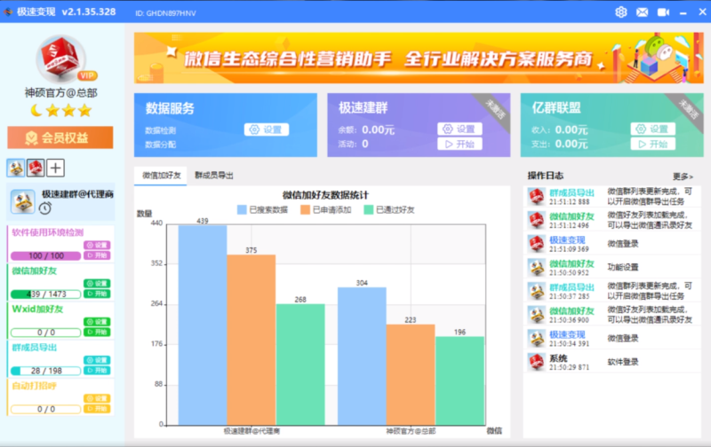Open 设置 in 亿群联盟 card
This screenshot has height=447, width=711.
point(653,129)
